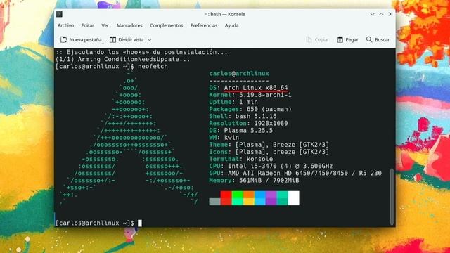Click the GPU line 'AMD ATI Radeon HD'
Viewport: 450px width, 253px height.
(x=259, y=174)
